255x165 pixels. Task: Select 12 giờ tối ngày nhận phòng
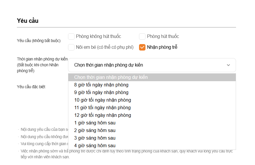click(103, 115)
